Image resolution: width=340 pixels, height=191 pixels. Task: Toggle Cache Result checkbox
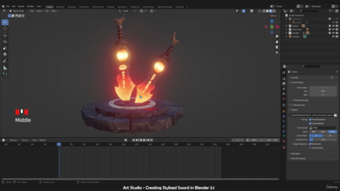pyautogui.click(x=310, y=124)
